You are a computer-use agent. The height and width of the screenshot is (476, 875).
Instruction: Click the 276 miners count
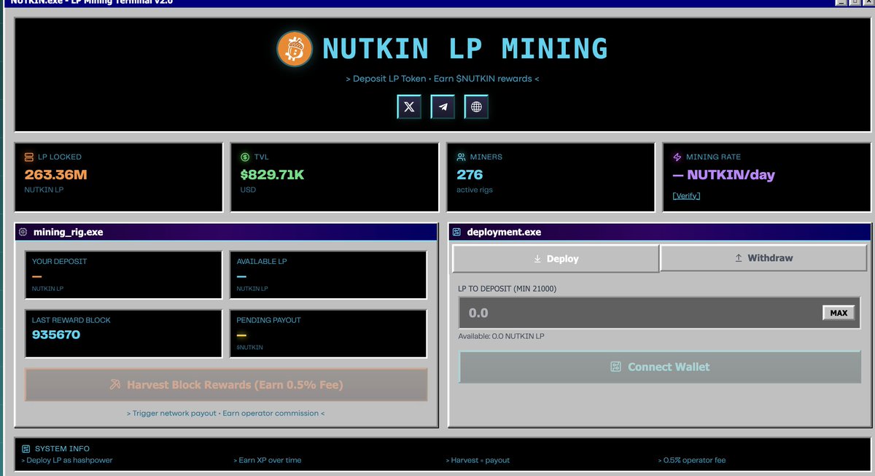[470, 175]
